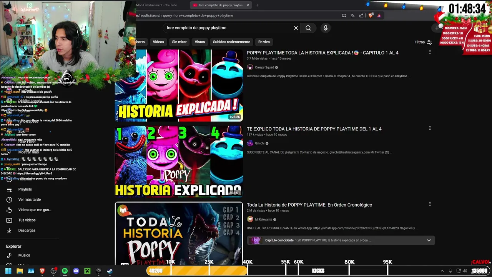This screenshot has width=492, height=277.
Task: Open thumbnail of MrRelevante's Toda La Historia video
Action: [179, 234]
